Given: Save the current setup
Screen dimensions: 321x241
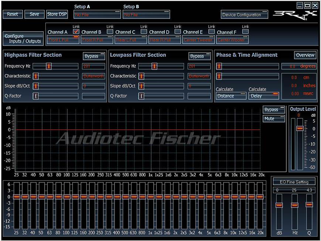Looking at the screenshot, I should [34, 14].
